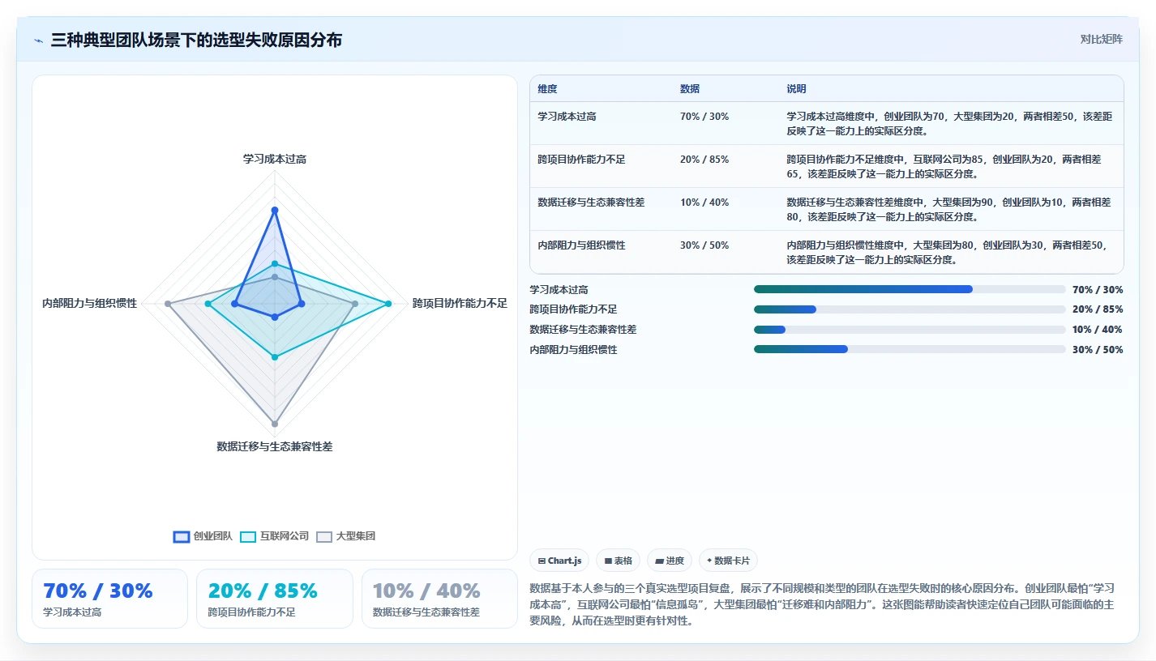The width and height of the screenshot is (1156, 661).
Task: Click radar axis label 内部阻力与组织惯性
Action: point(90,304)
